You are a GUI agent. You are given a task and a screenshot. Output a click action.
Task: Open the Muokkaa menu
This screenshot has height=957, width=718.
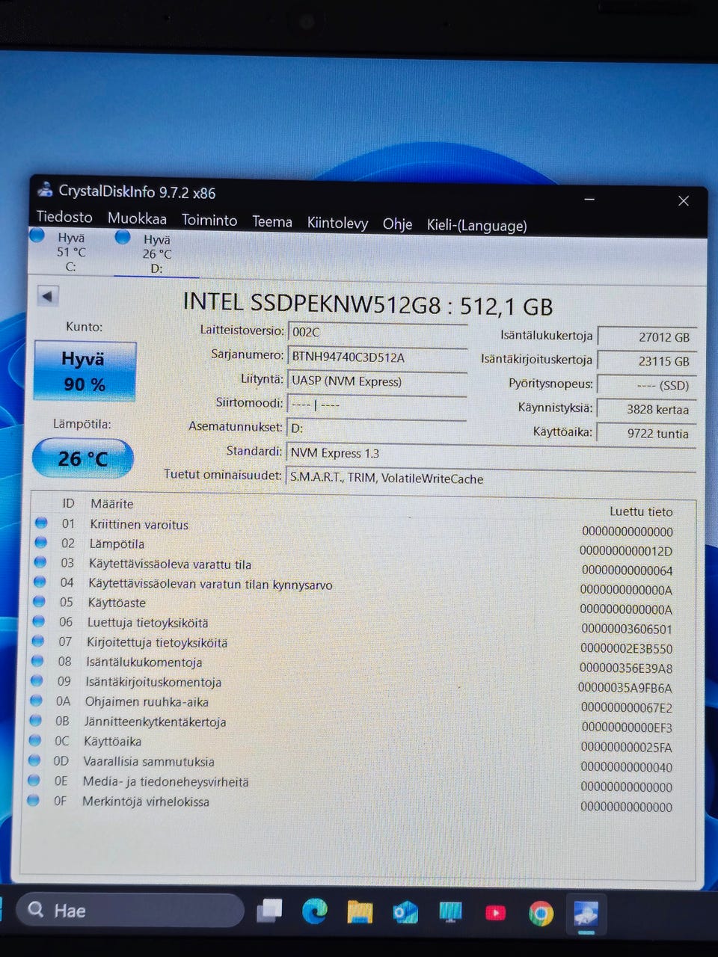pyautogui.click(x=137, y=218)
